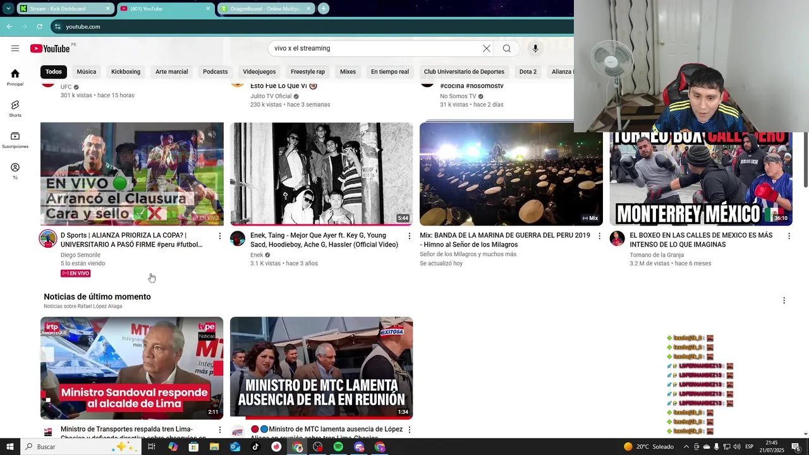Select the Dota 2 filter chip
Image resolution: width=809 pixels, height=455 pixels.
click(528, 71)
